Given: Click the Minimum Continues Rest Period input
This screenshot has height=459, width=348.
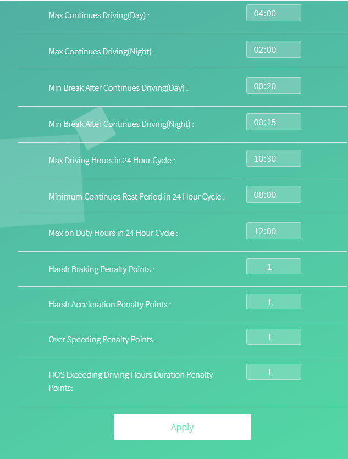Looking at the screenshot, I should click(273, 195).
